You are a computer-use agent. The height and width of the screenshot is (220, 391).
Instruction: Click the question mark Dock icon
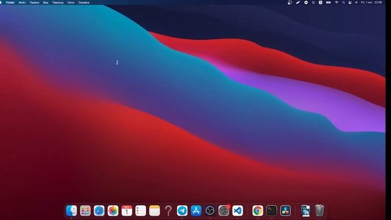[169, 211]
